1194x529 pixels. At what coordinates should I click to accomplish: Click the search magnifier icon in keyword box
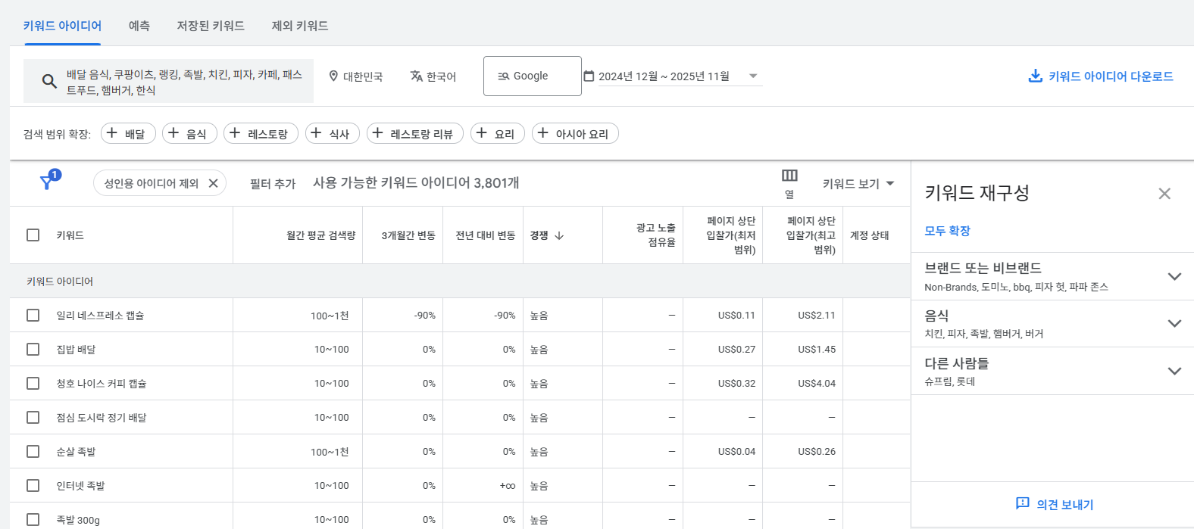[x=49, y=81]
